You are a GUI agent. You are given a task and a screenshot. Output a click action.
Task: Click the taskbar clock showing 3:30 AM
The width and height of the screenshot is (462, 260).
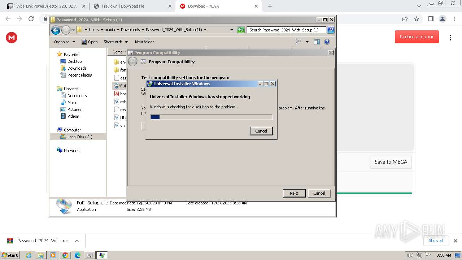[x=444, y=255]
